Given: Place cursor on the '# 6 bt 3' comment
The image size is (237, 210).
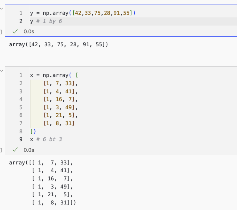Looking at the screenshot, I should click(49, 139).
